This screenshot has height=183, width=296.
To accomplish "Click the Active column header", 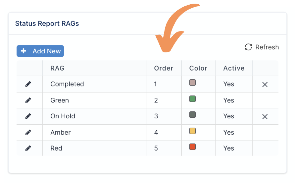I will tap(234, 68).
